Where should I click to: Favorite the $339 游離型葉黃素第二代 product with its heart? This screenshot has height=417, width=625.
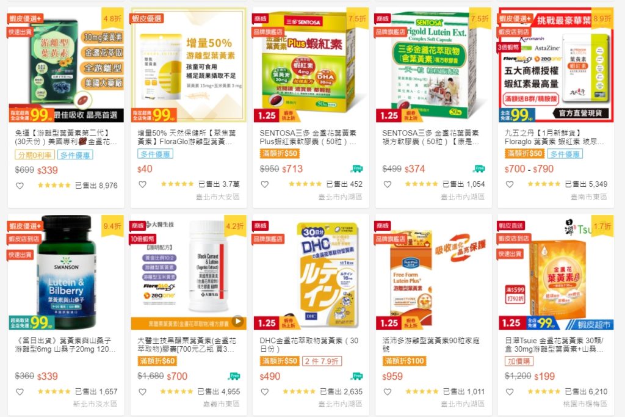pos(20,186)
